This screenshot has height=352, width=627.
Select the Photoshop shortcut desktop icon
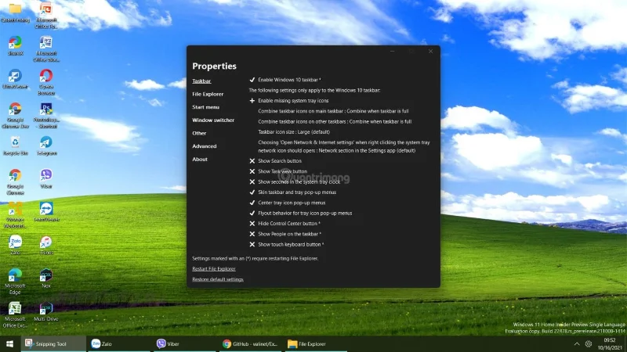tap(46, 115)
